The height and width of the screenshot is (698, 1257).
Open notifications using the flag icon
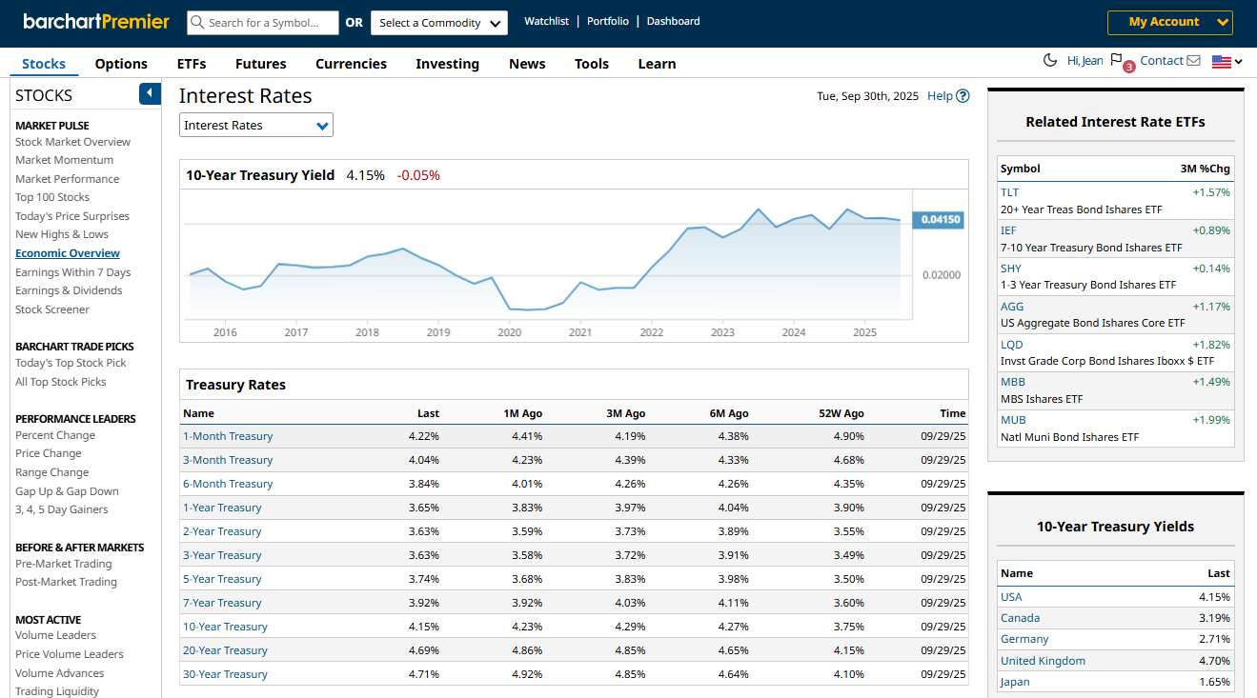tap(1117, 59)
